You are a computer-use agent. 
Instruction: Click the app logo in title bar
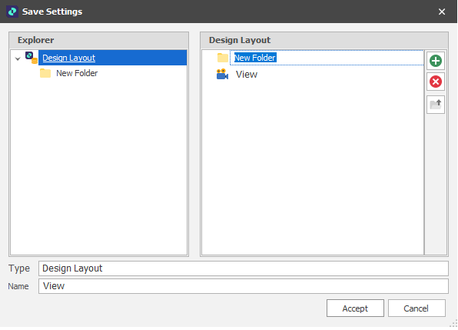[x=12, y=12]
